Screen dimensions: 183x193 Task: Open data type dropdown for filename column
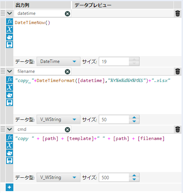(x=58, y=119)
